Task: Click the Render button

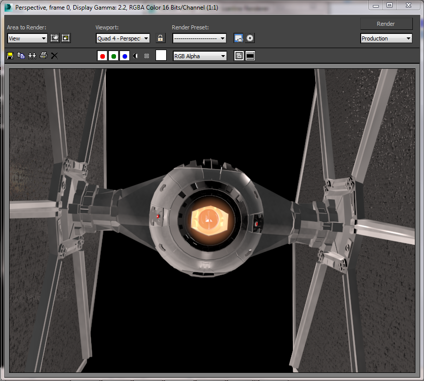Action: [x=386, y=24]
